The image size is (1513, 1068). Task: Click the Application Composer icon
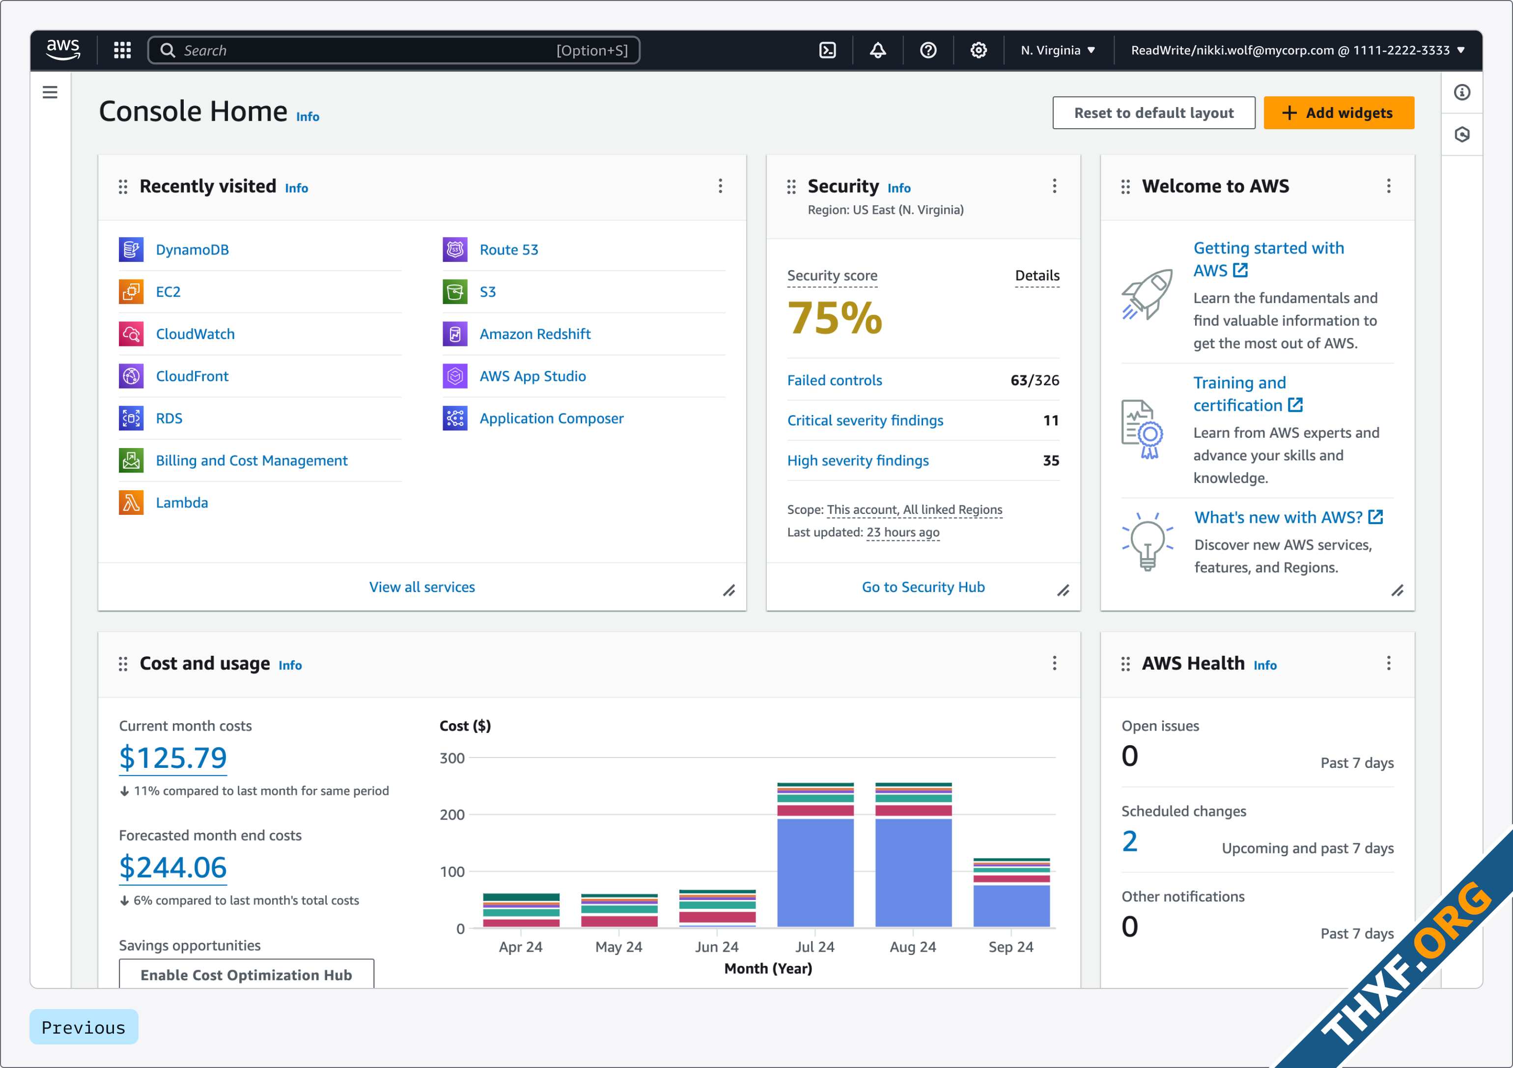(455, 419)
